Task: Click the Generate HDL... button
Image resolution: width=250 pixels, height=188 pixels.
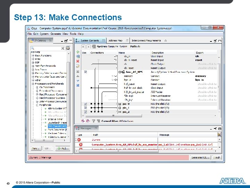Action: pos(200,157)
